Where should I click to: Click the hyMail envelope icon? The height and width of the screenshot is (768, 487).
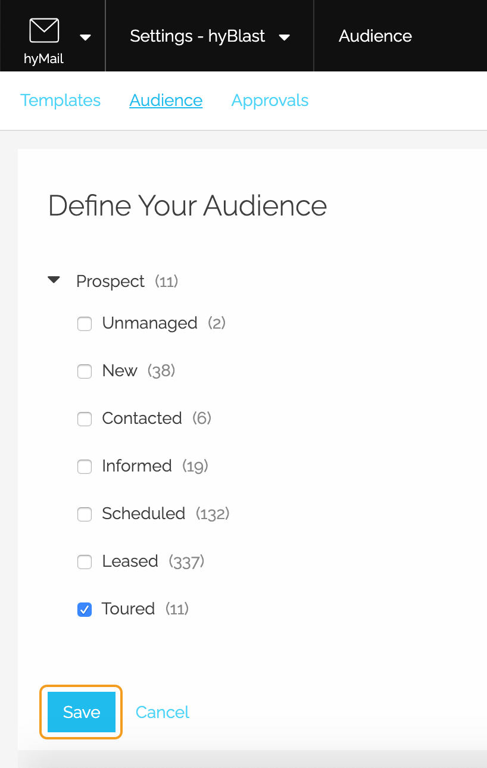pos(44,30)
